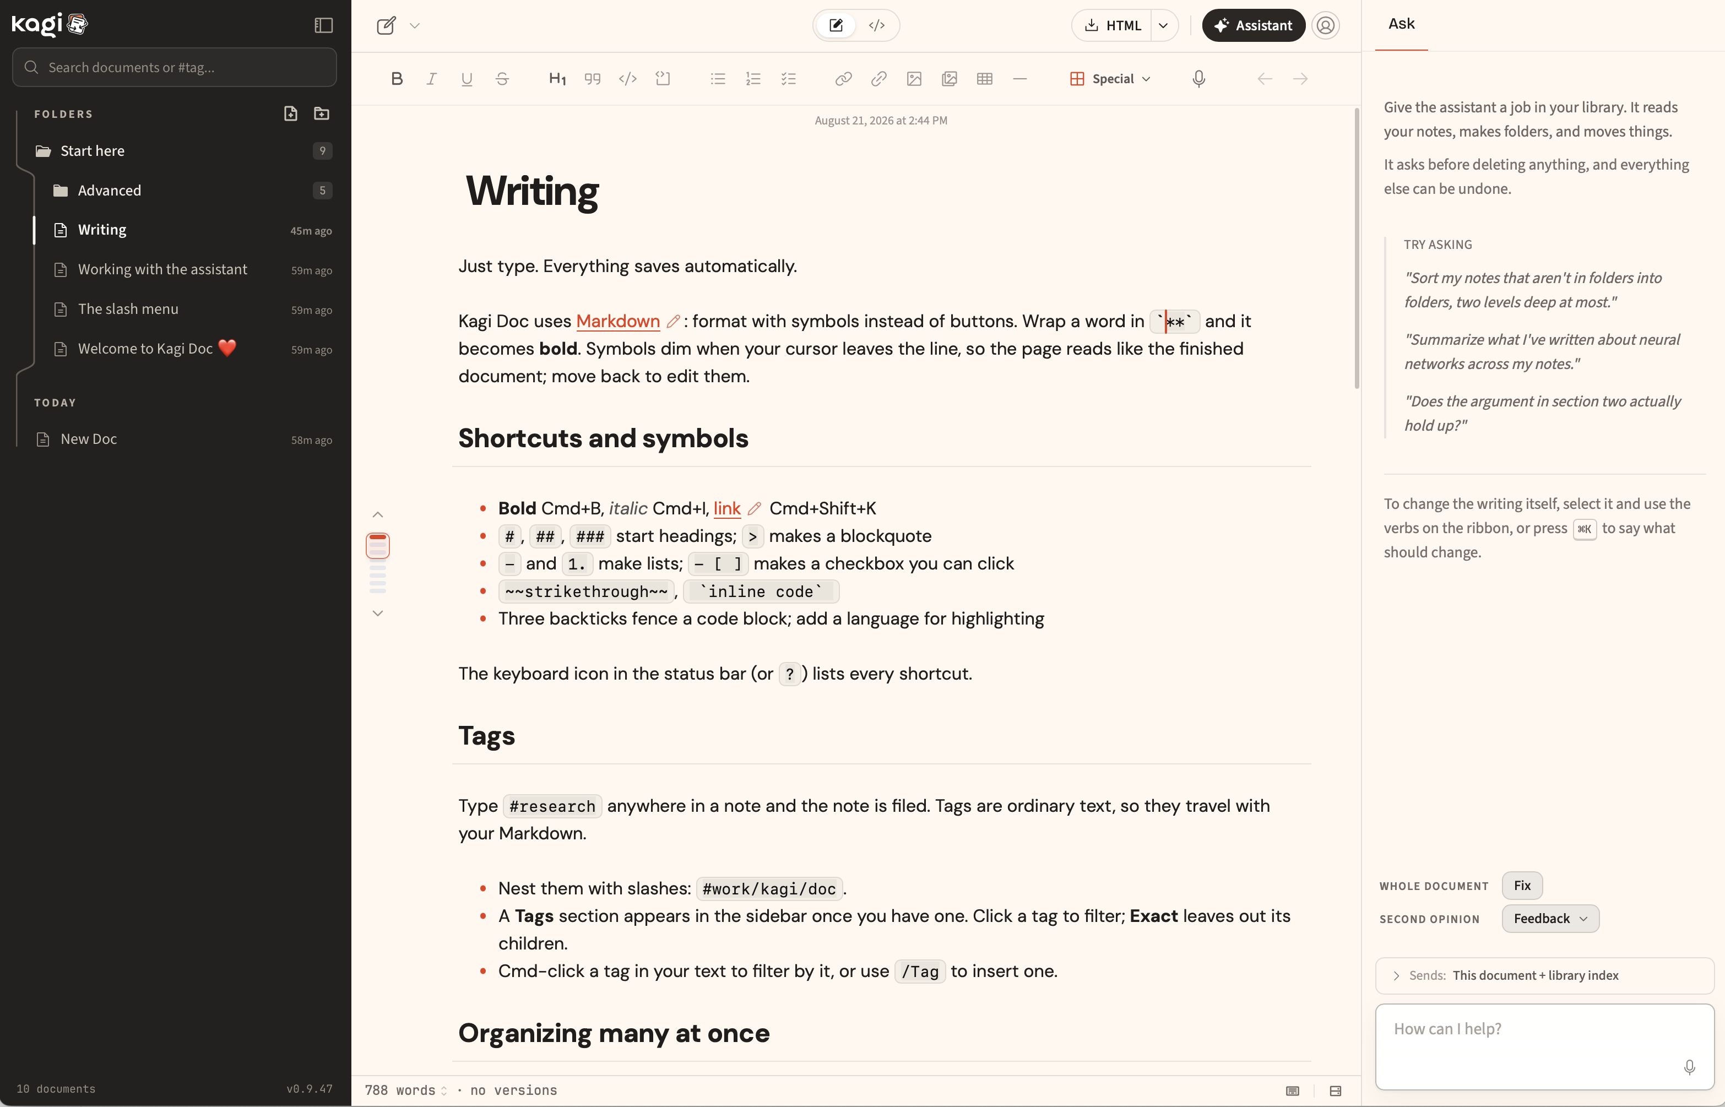Select the Ask tab
The width and height of the screenshot is (1725, 1107).
1401,24
